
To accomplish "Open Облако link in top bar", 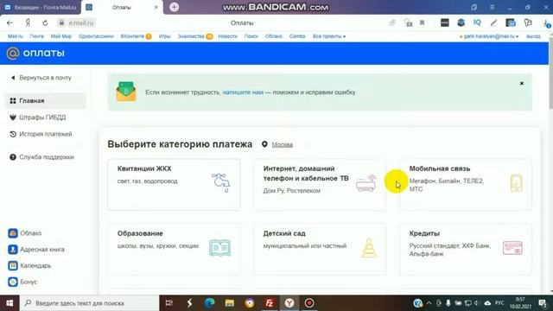I will [274, 36].
